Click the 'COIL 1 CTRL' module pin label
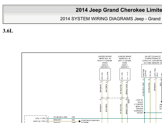Image resolution: width=162 pixels, height=123 pixels. (40, 118)
